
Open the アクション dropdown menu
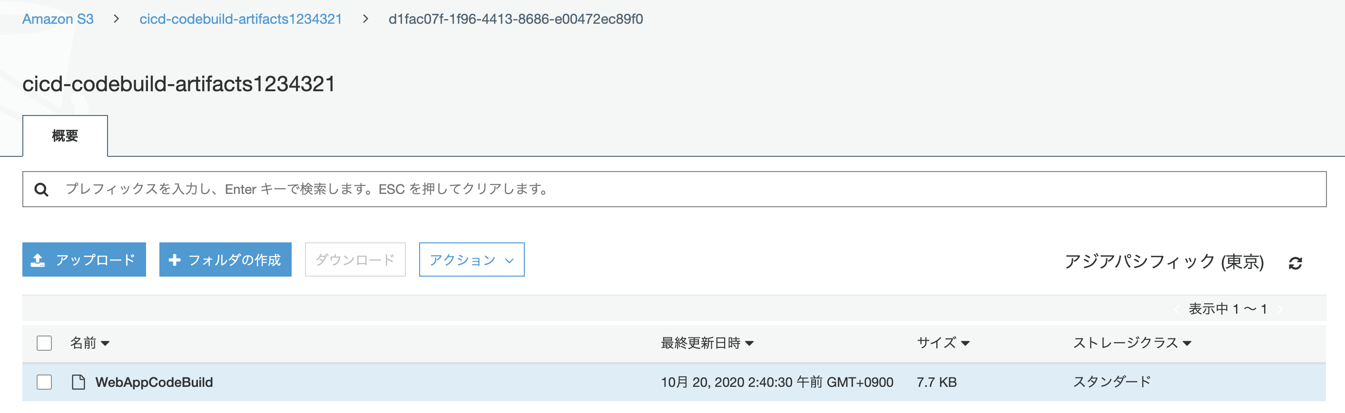pos(471,259)
